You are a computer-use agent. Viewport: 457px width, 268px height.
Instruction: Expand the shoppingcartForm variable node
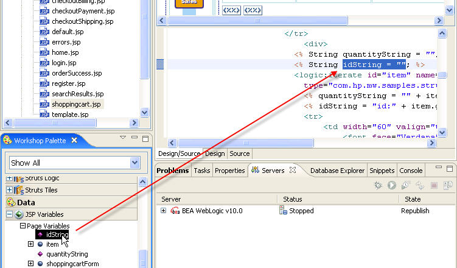pyautogui.click(x=30, y=263)
